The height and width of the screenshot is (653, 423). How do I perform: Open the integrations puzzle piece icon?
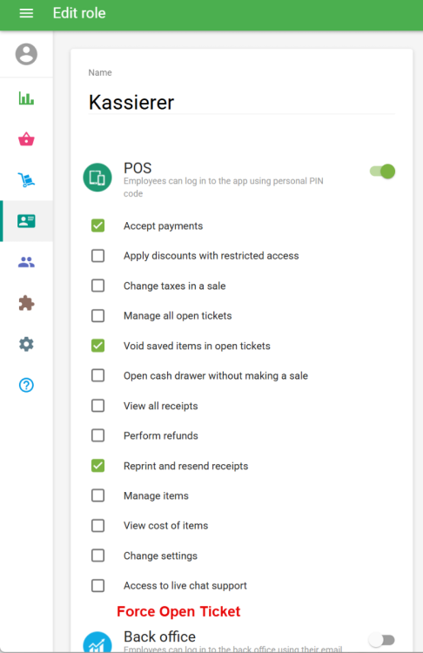pos(26,303)
